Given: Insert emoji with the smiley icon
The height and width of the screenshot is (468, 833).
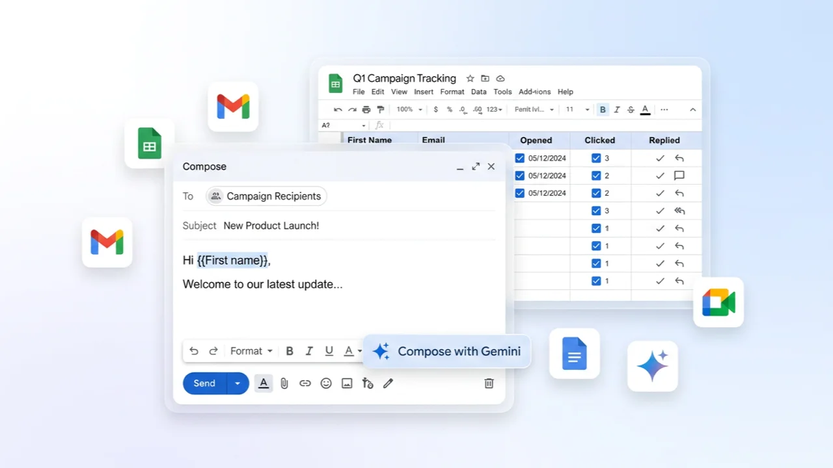Looking at the screenshot, I should (326, 383).
